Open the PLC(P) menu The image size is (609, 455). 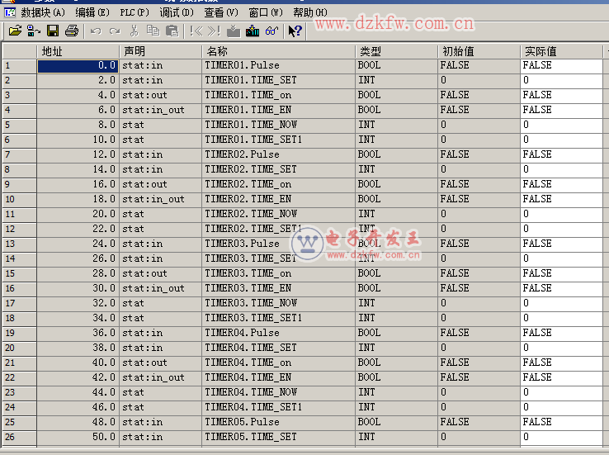(x=134, y=12)
